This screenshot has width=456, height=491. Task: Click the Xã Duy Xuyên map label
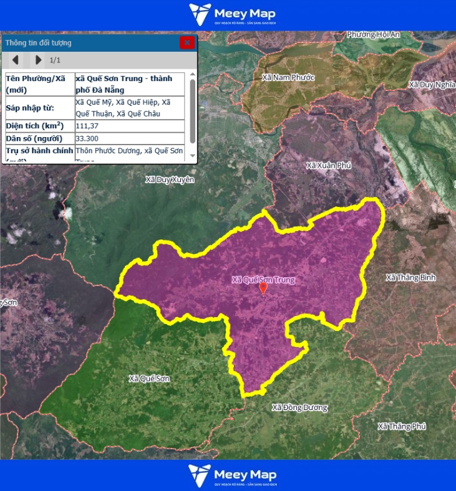170,179
